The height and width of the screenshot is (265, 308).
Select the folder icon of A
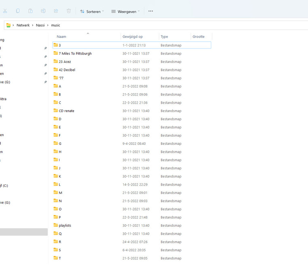coord(55,86)
